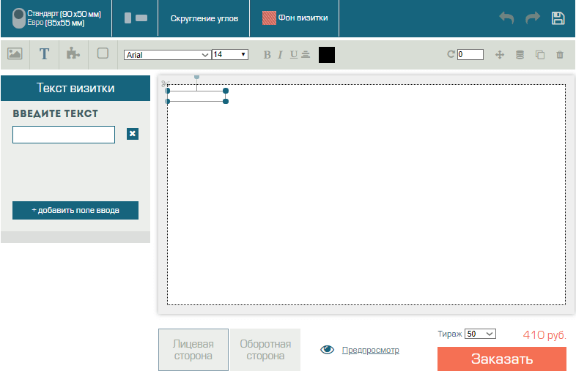Screen dimensions: 576x382
Task: Open Скругление углов option
Action: [204, 18]
